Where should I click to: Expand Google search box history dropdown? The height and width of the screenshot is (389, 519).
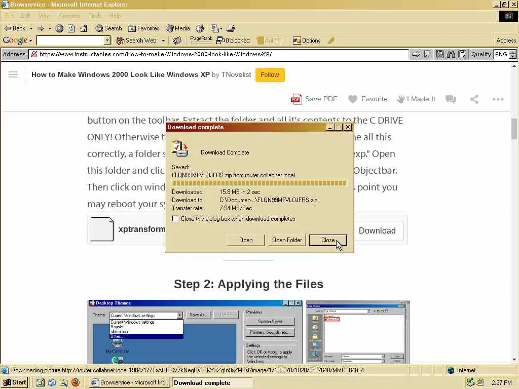pos(107,41)
